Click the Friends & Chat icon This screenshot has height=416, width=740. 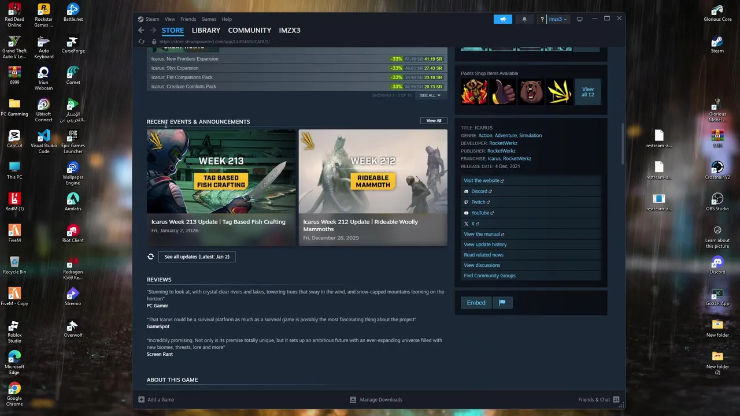point(616,399)
